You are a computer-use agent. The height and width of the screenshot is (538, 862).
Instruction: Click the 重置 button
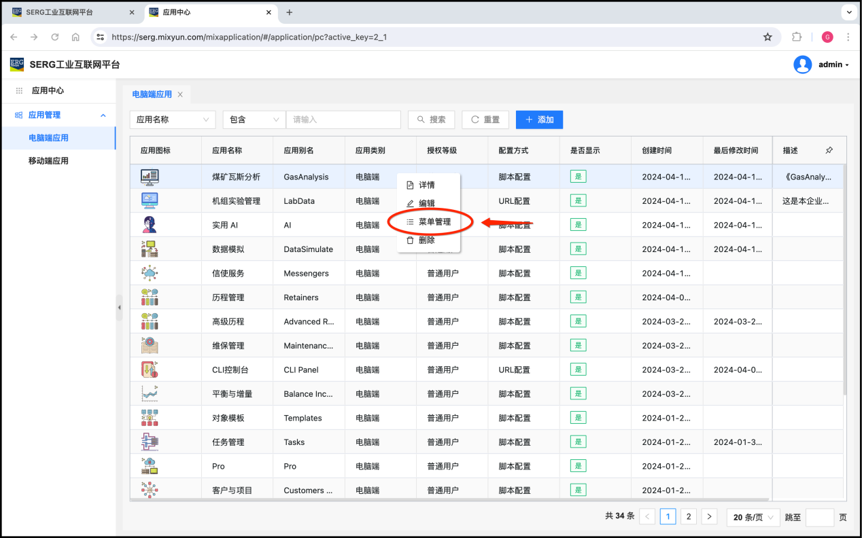click(x=485, y=120)
